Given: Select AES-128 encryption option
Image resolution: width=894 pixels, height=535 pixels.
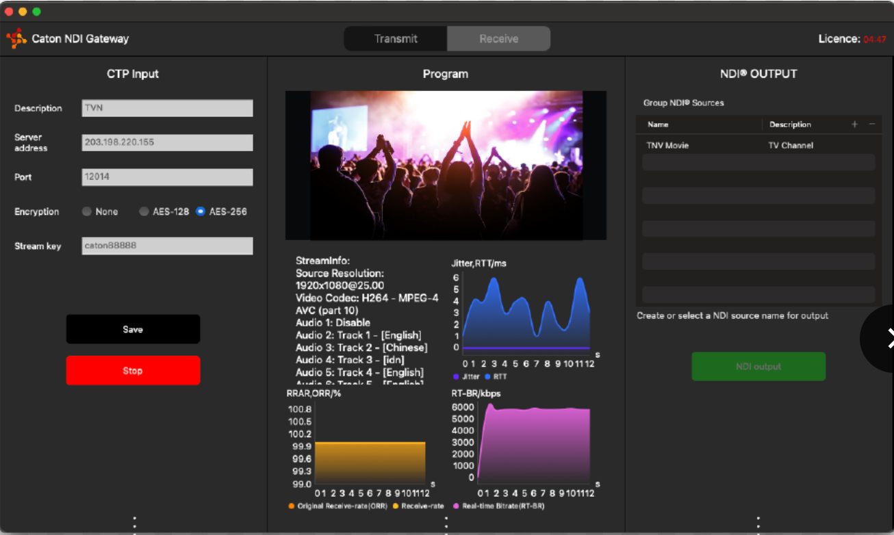Looking at the screenshot, I should 144,212.
